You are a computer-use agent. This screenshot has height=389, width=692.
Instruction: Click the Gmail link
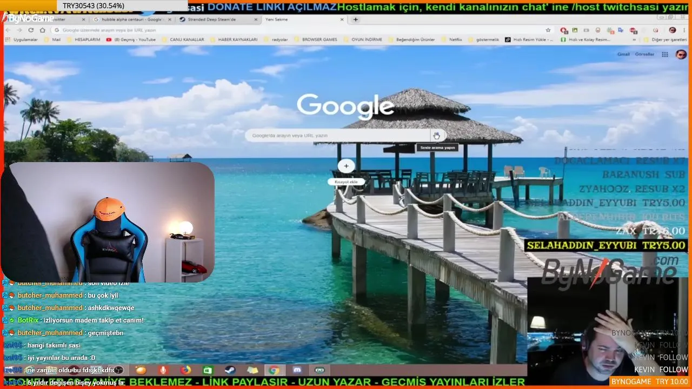pos(623,55)
